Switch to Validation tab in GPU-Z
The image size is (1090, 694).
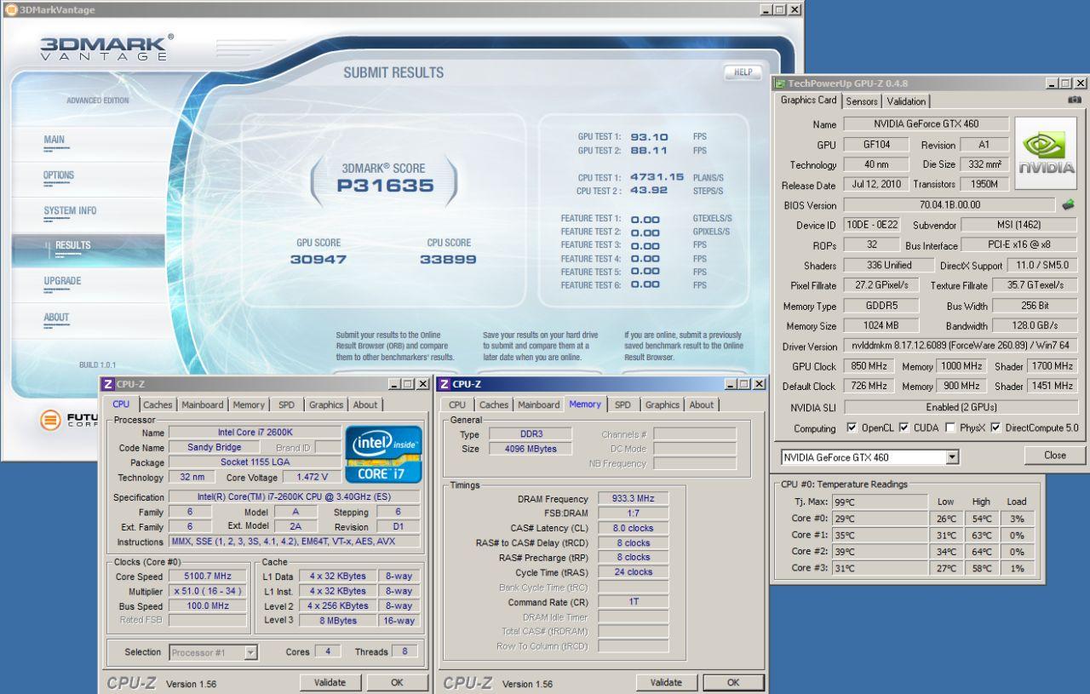pyautogui.click(x=906, y=101)
